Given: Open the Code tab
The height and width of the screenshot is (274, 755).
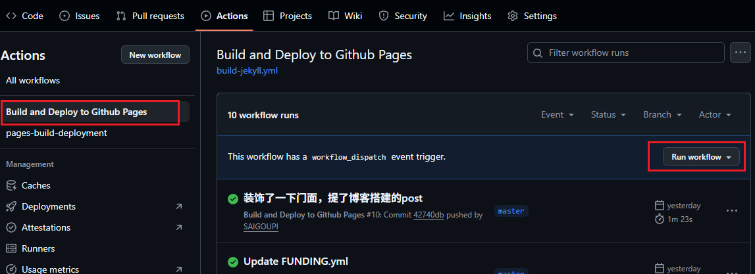Looking at the screenshot, I should [24, 16].
